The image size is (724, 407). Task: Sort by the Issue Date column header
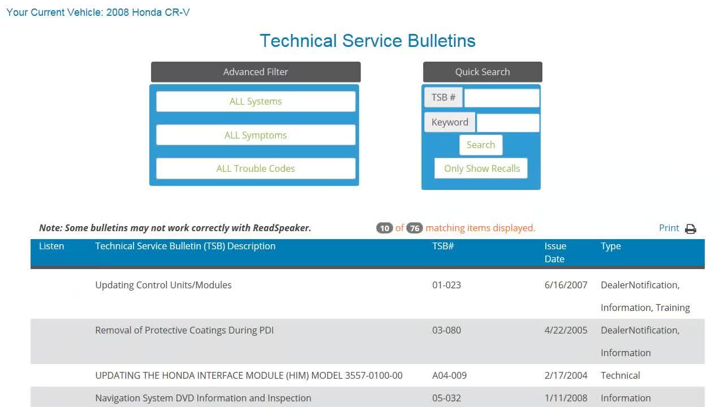click(x=555, y=252)
